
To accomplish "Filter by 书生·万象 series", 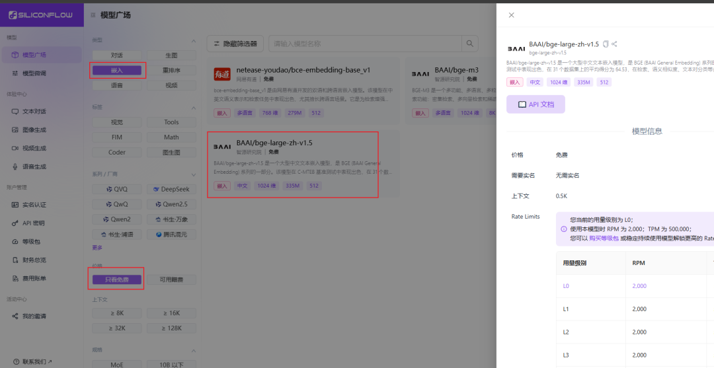I will pyautogui.click(x=171, y=219).
